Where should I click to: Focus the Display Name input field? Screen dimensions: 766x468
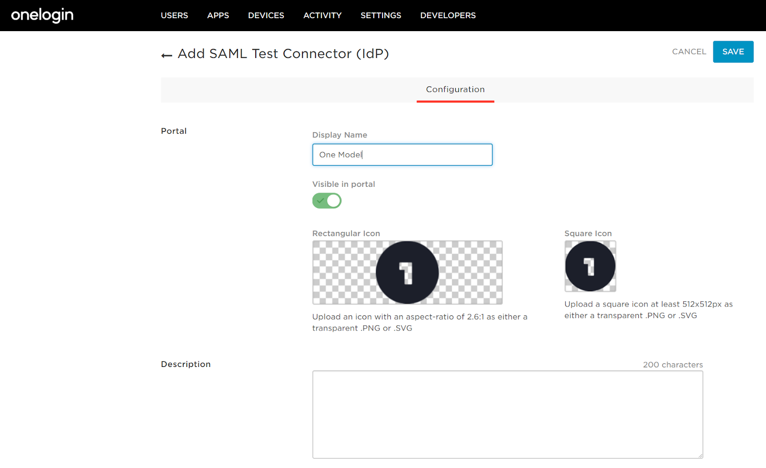(x=402, y=155)
